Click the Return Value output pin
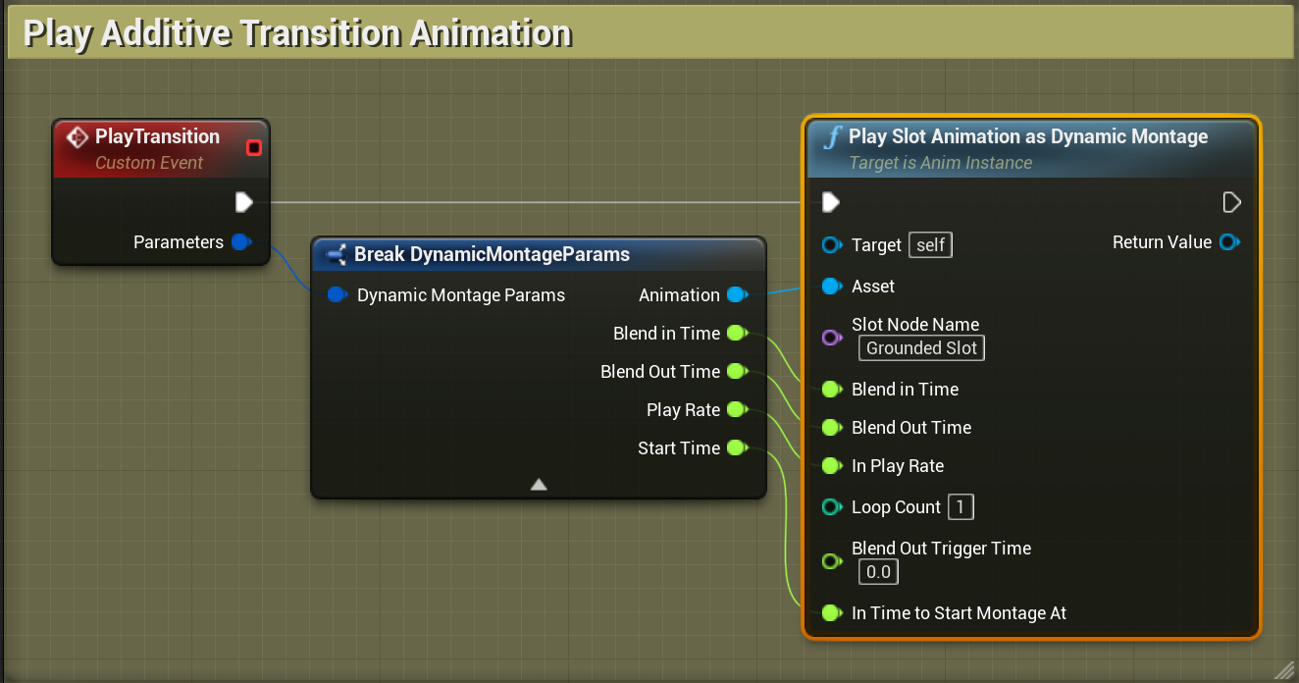The image size is (1299, 683). click(x=1228, y=242)
